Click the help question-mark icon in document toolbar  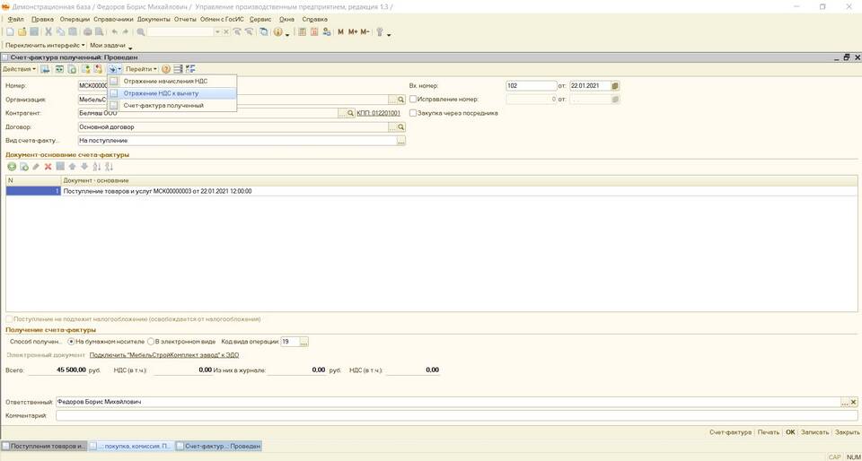tap(165, 69)
